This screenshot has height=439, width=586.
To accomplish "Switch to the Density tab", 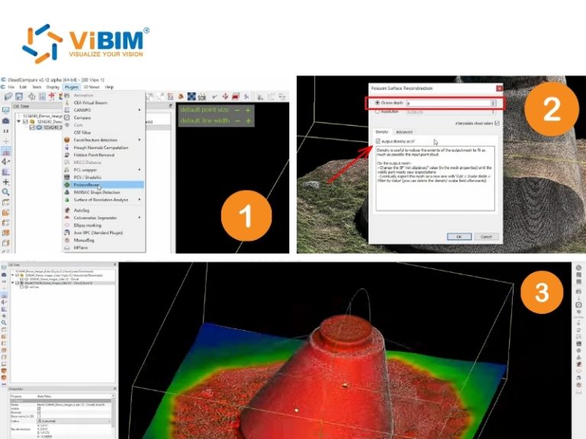I will tap(382, 132).
